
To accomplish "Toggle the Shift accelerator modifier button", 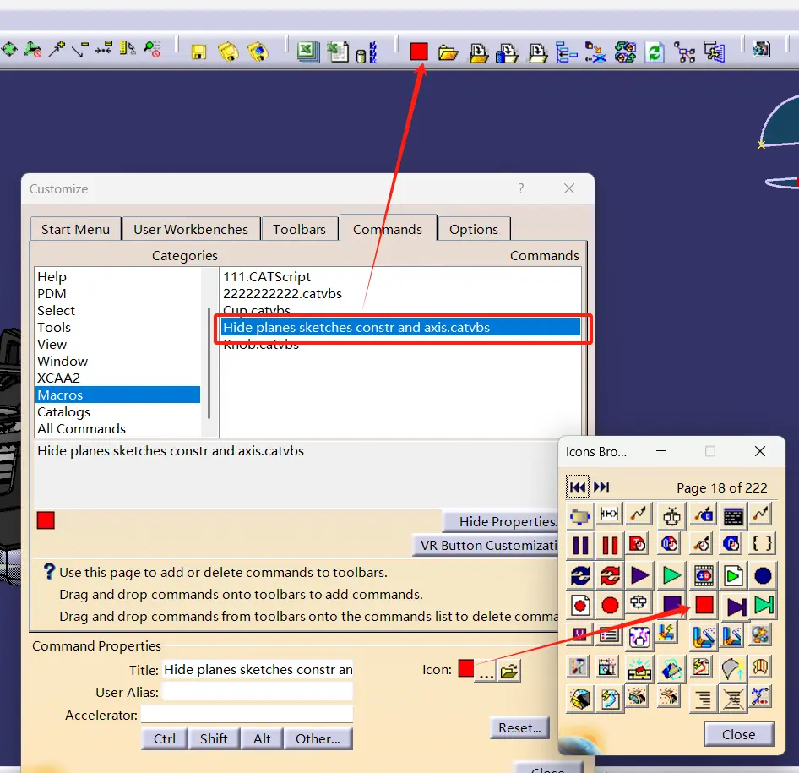I will tap(214, 738).
